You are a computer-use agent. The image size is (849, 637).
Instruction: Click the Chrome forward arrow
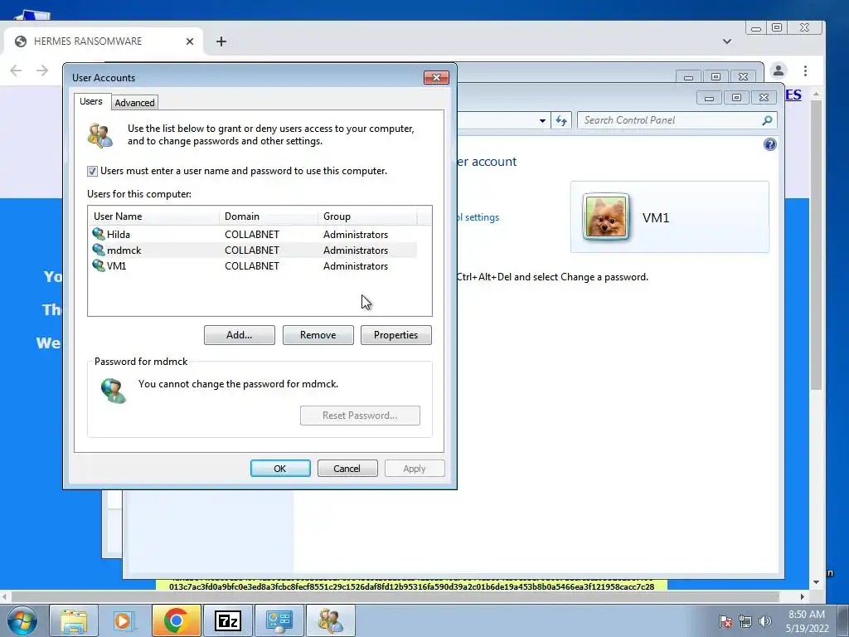tap(42, 71)
